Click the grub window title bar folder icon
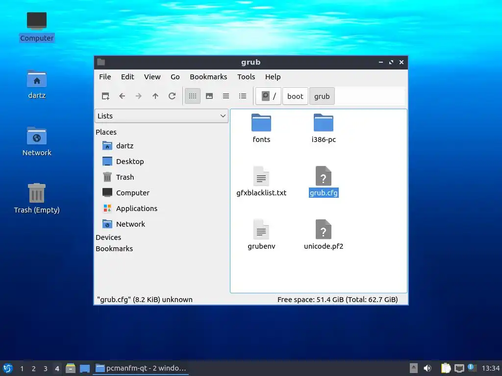This screenshot has width=502, height=376. click(x=101, y=62)
